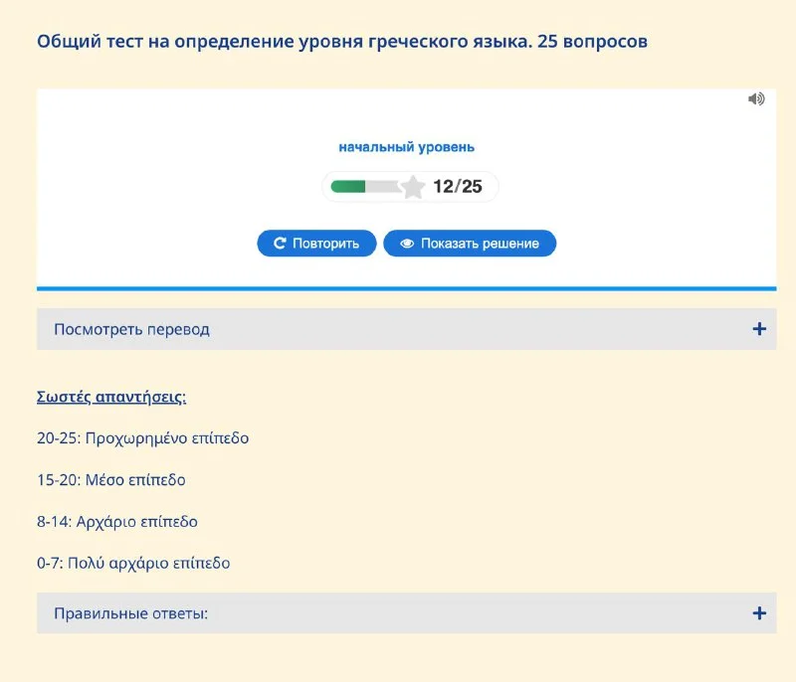Viewport: 796px width, 682px height.
Task: Select the 20-25 Προχωρημένο επίπεδο line
Action: click(142, 438)
